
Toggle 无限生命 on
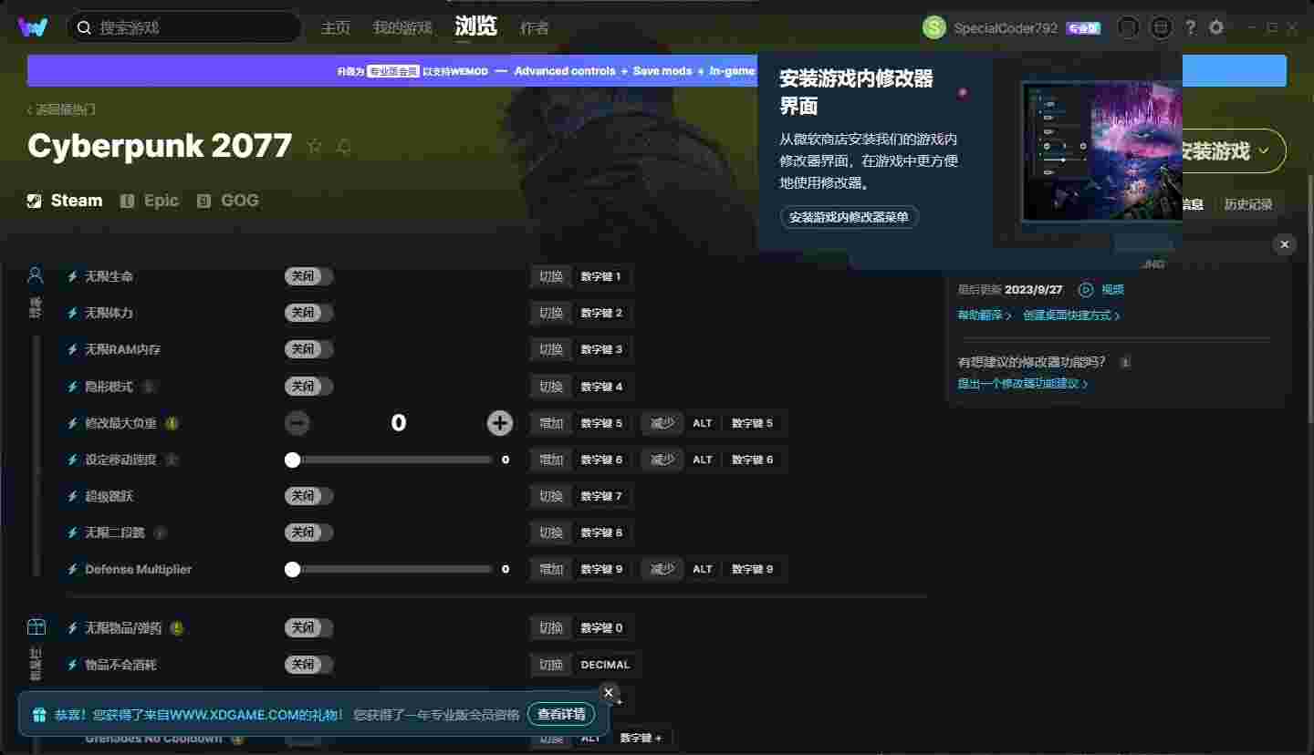pos(308,276)
